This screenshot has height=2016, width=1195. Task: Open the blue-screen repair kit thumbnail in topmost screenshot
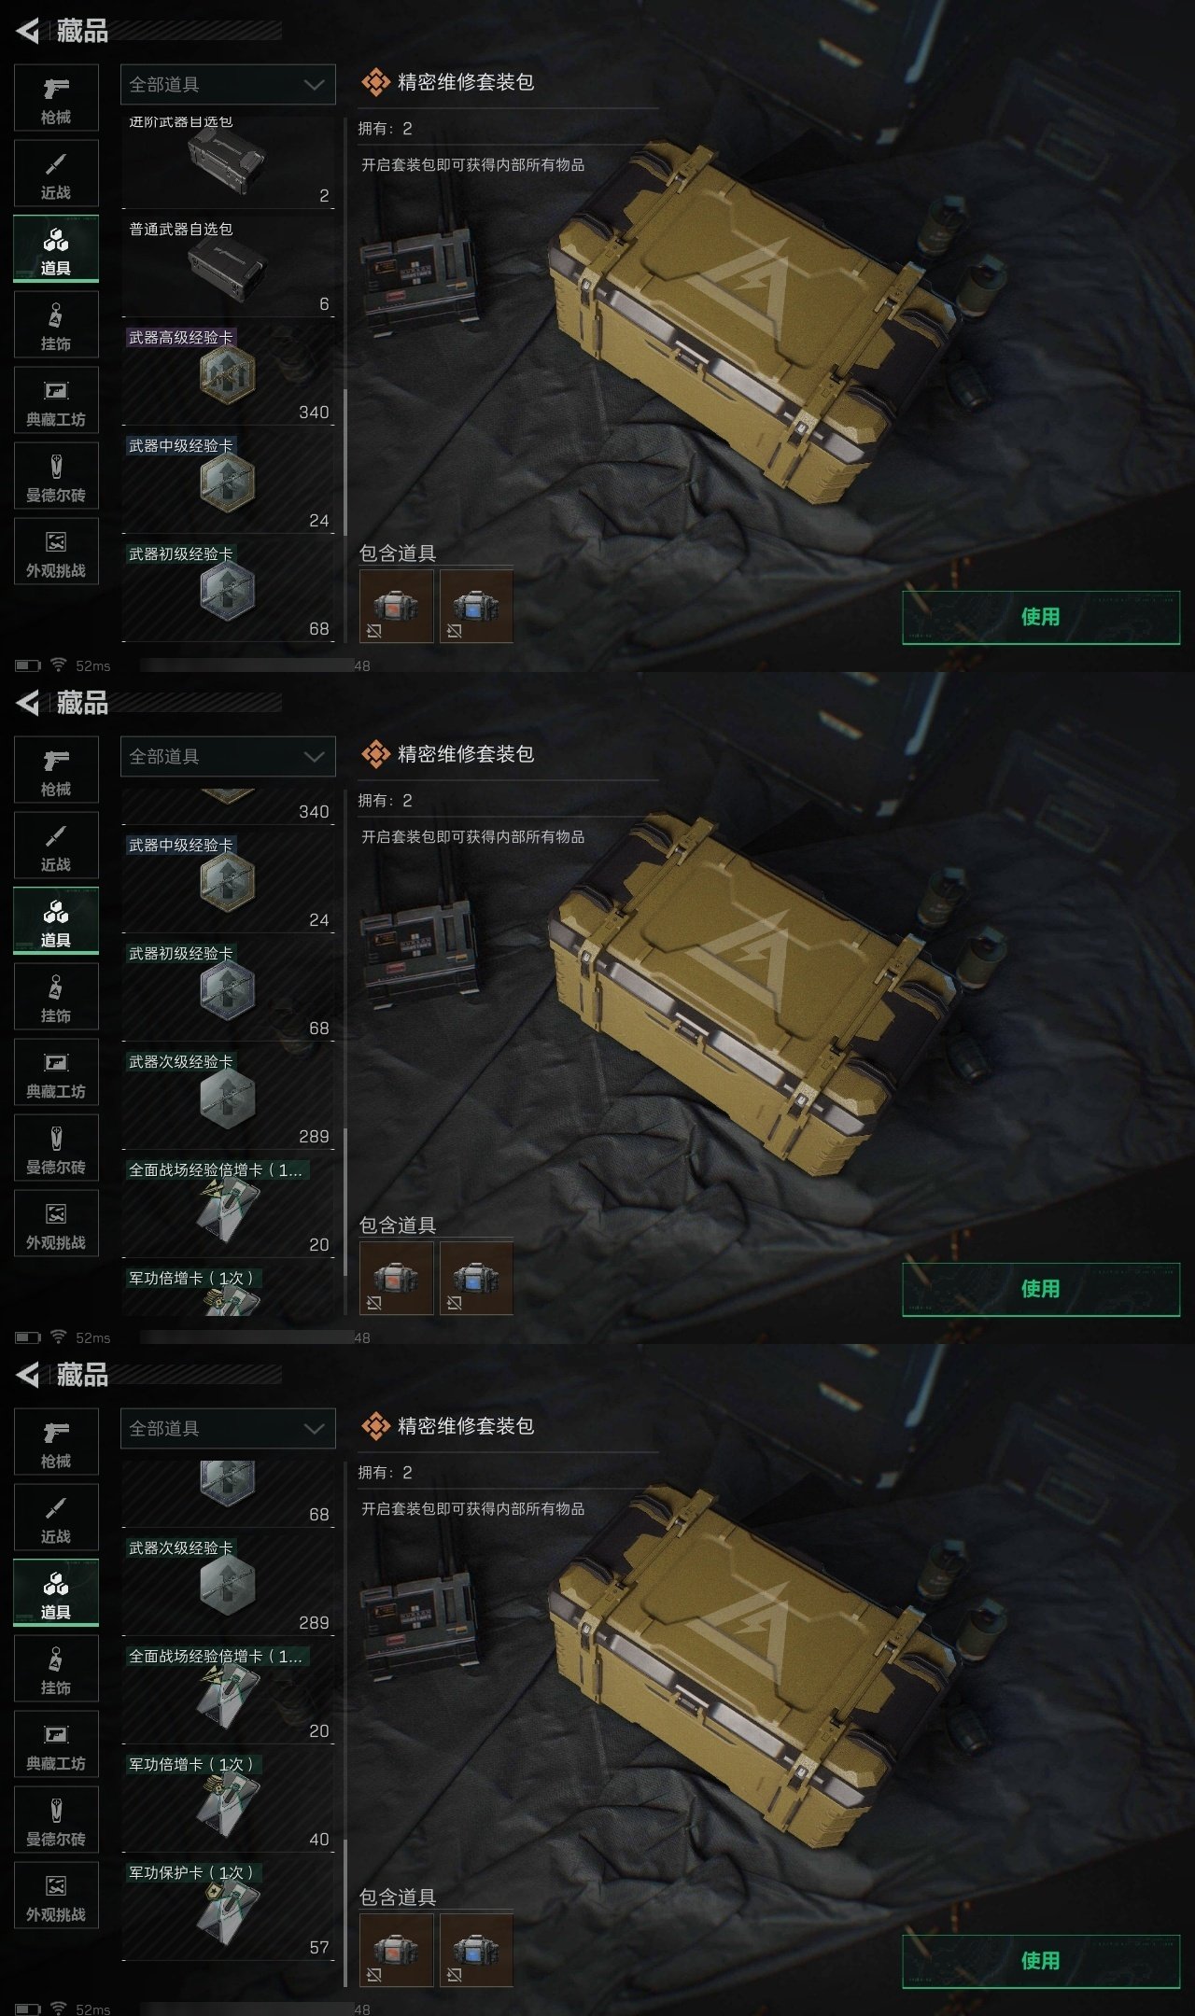point(476,607)
